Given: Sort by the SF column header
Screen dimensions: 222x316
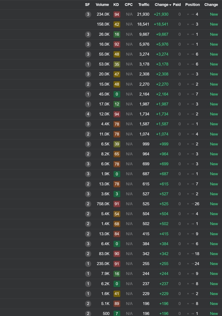Looking at the screenshot, I should tap(87, 5).
